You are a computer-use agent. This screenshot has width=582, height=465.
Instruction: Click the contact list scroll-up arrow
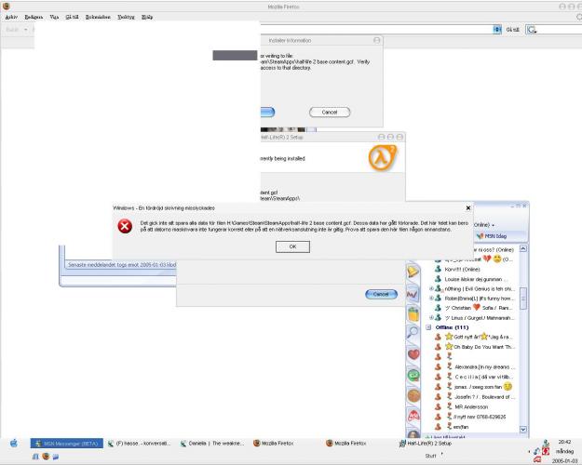pos(523,248)
